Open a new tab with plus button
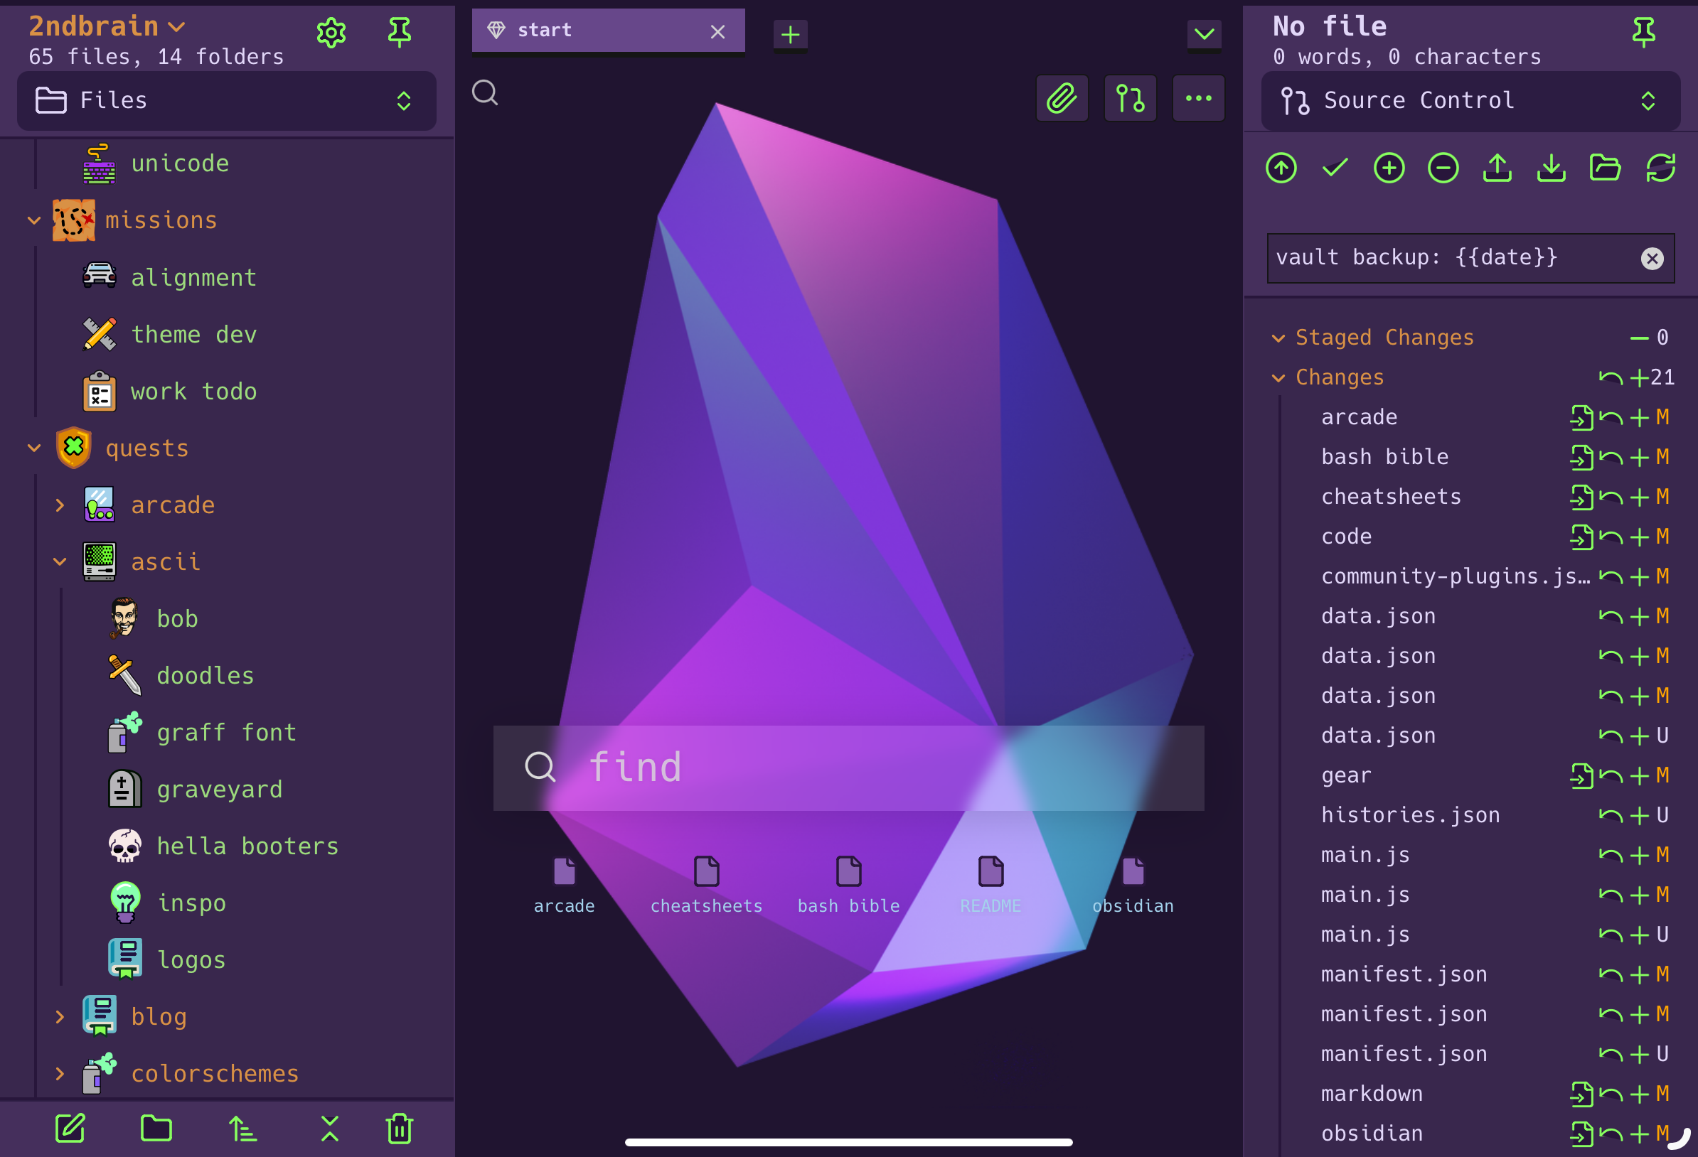1698x1157 pixels. [x=790, y=34]
